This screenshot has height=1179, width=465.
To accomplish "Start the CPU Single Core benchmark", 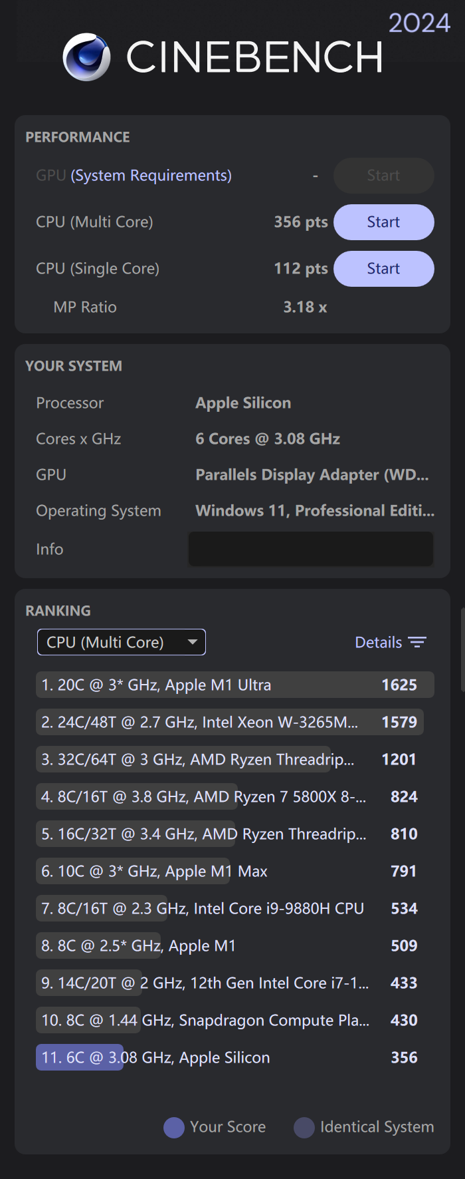I will (x=383, y=269).
